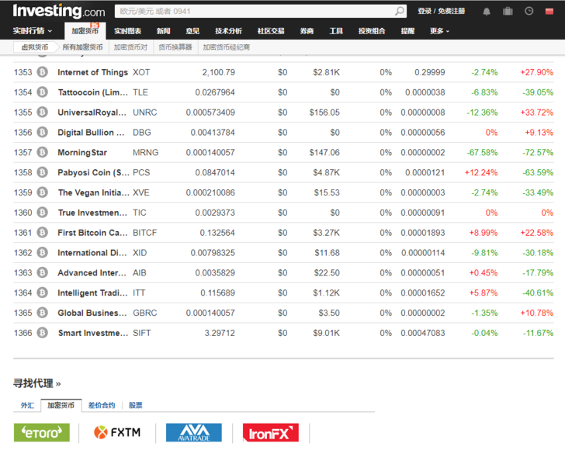Open the First Bitcoin Capital coin link
The image size is (565, 464).
point(92,233)
